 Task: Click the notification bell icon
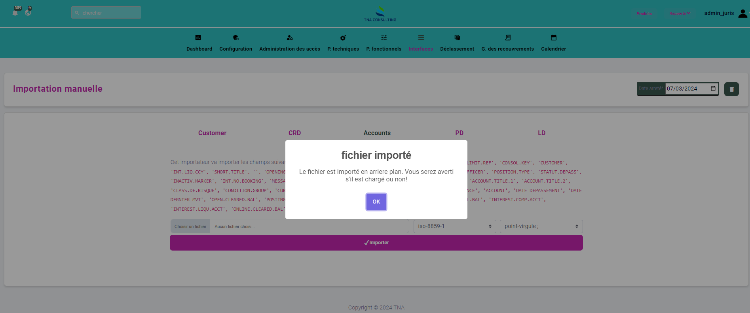tap(15, 13)
